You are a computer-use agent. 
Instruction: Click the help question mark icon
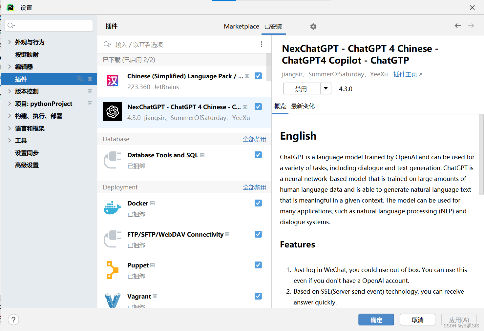(x=13, y=320)
